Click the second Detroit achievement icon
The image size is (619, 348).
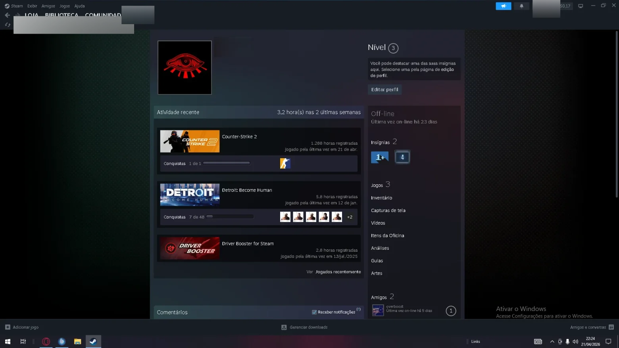click(x=298, y=217)
